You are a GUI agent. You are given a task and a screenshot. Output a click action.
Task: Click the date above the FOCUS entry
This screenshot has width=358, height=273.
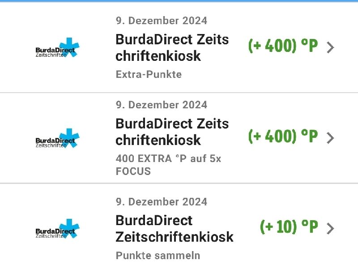click(162, 105)
